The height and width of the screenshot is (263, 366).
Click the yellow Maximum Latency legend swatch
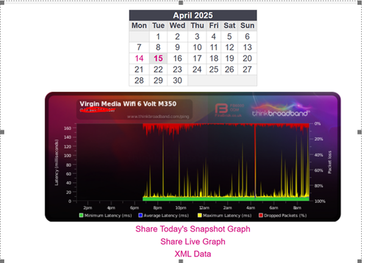tap(200, 215)
